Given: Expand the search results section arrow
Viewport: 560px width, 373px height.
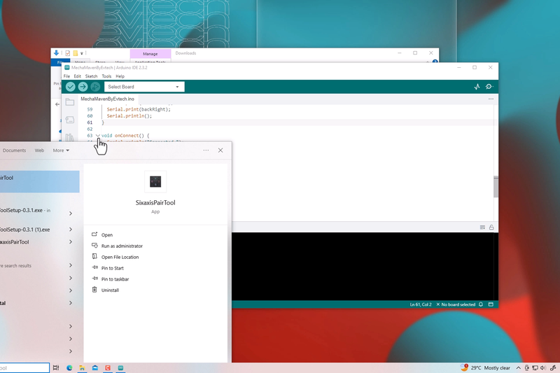Looking at the screenshot, I should tap(71, 265).
